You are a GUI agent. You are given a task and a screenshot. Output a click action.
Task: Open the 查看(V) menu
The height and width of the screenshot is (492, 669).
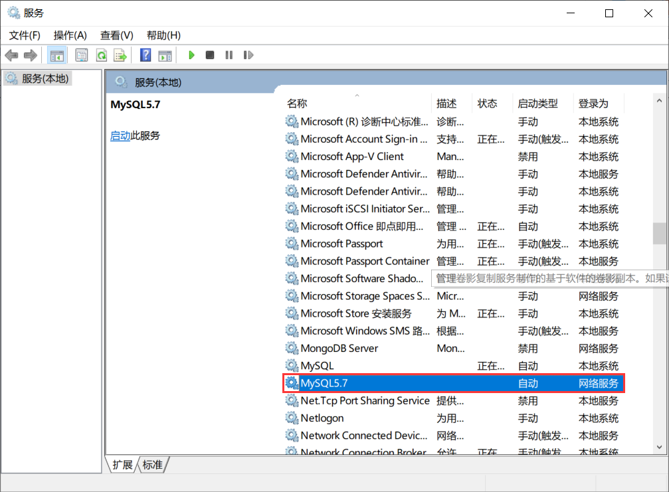click(x=117, y=35)
